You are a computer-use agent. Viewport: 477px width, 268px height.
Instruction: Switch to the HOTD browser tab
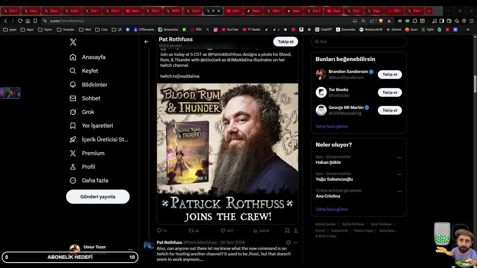tap(173, 11)
